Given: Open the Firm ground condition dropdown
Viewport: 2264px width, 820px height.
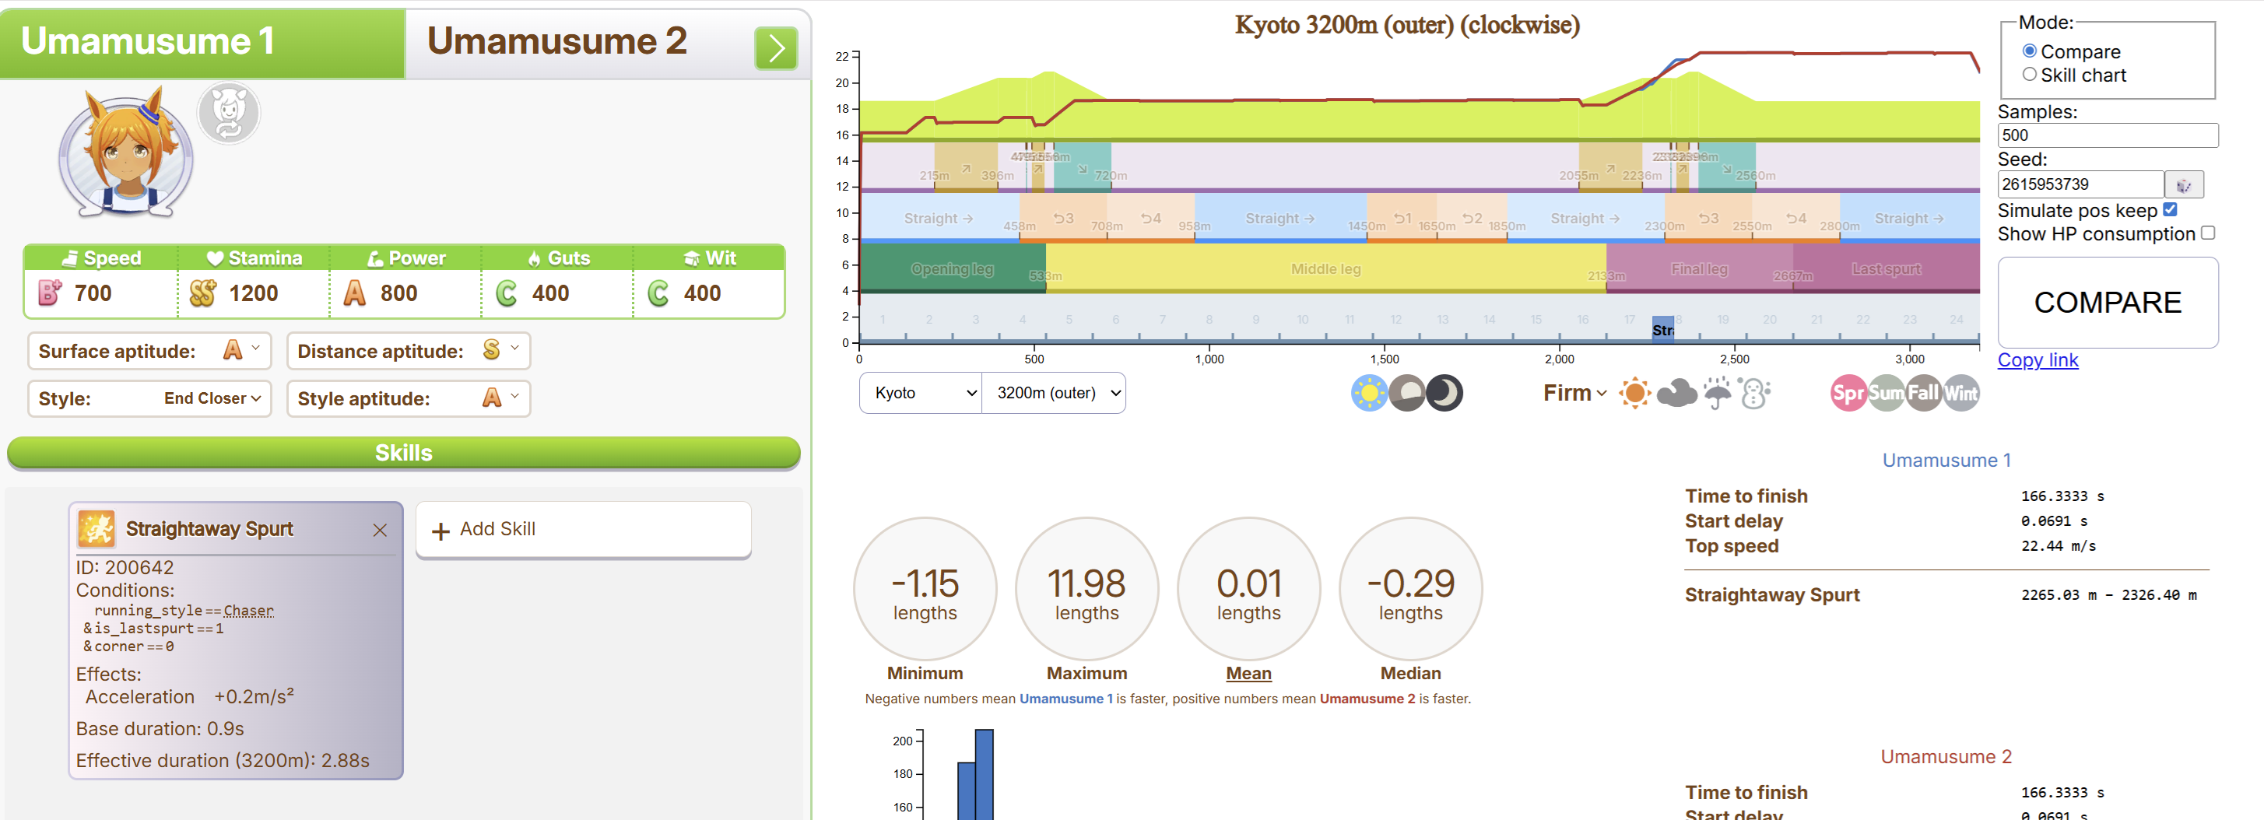Looking at the screenshot, I should (x=1574, y=393).
